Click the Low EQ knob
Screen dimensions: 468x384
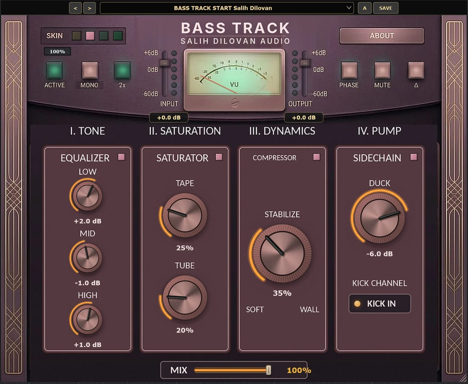pos(88,196)
